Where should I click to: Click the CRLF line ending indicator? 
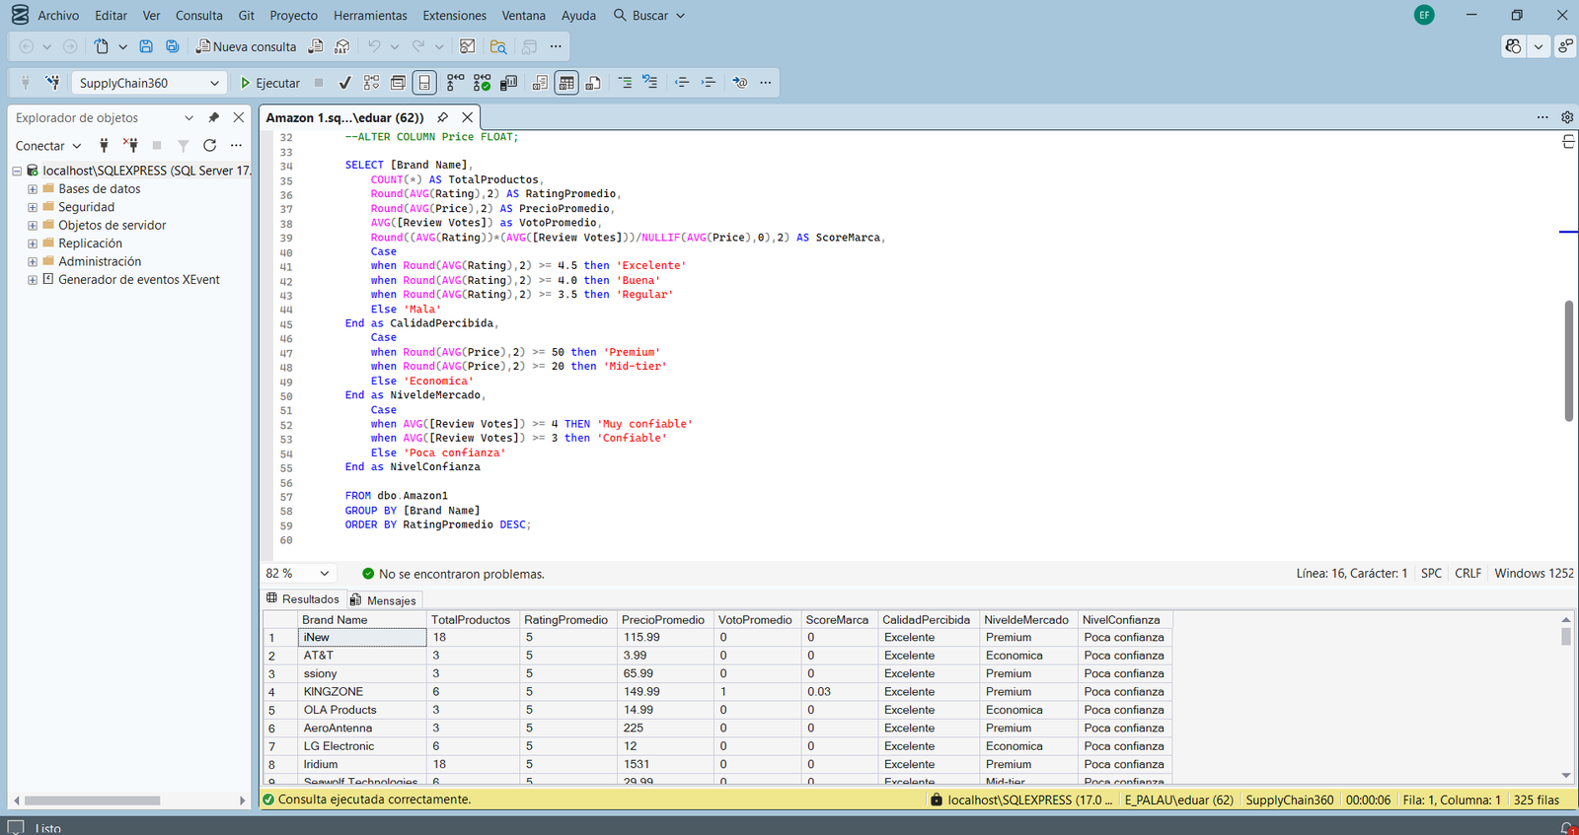[x=1467, y=573]
